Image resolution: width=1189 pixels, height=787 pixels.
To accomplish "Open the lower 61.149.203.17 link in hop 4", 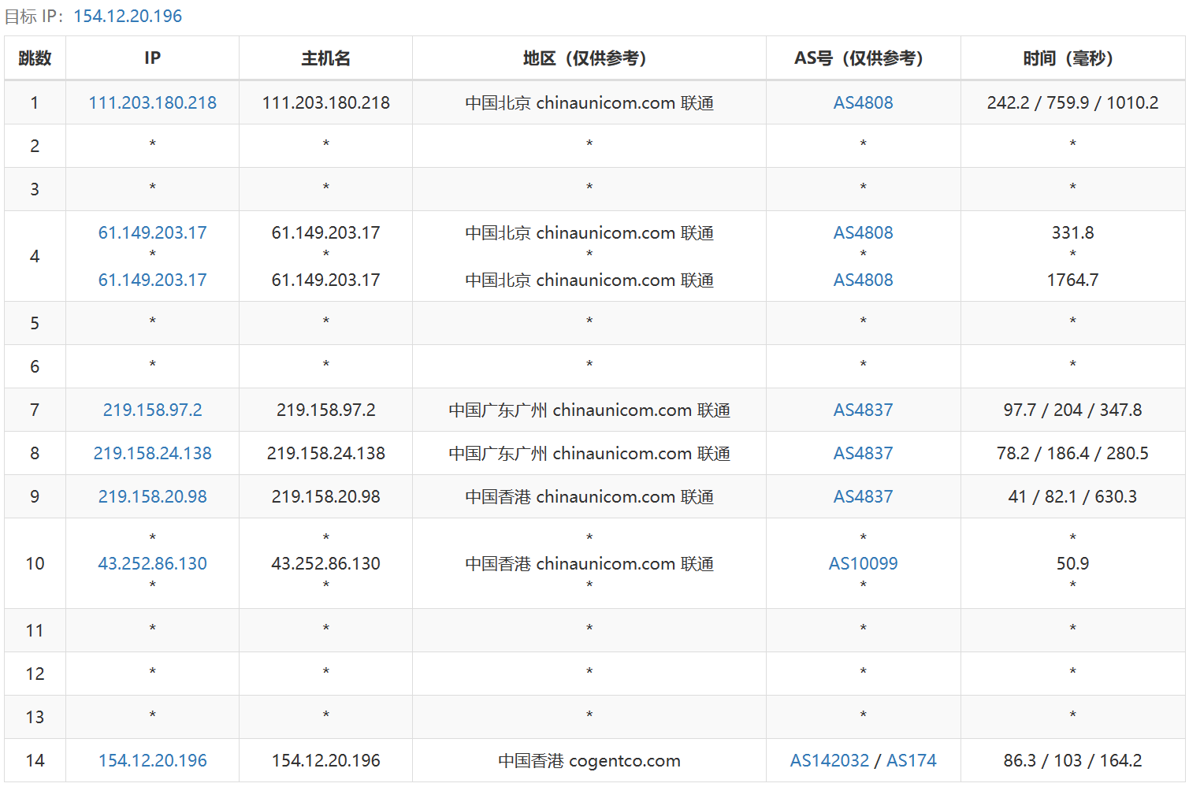I will click(152, 280).
